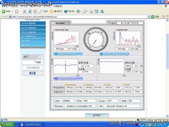
Task: Go to the Home page icon
Action: click(x=35, y=12)
